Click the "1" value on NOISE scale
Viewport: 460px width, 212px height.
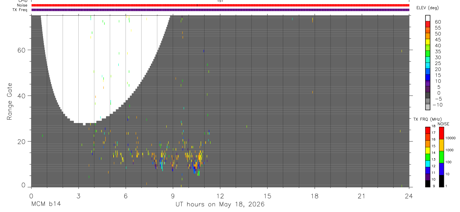(446, 186)
